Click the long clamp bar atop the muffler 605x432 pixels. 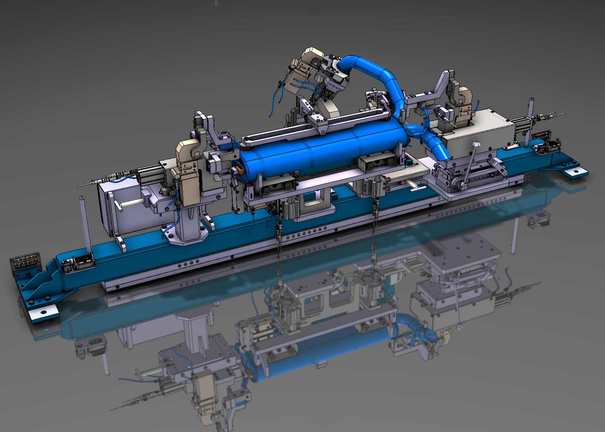[315, 125]
